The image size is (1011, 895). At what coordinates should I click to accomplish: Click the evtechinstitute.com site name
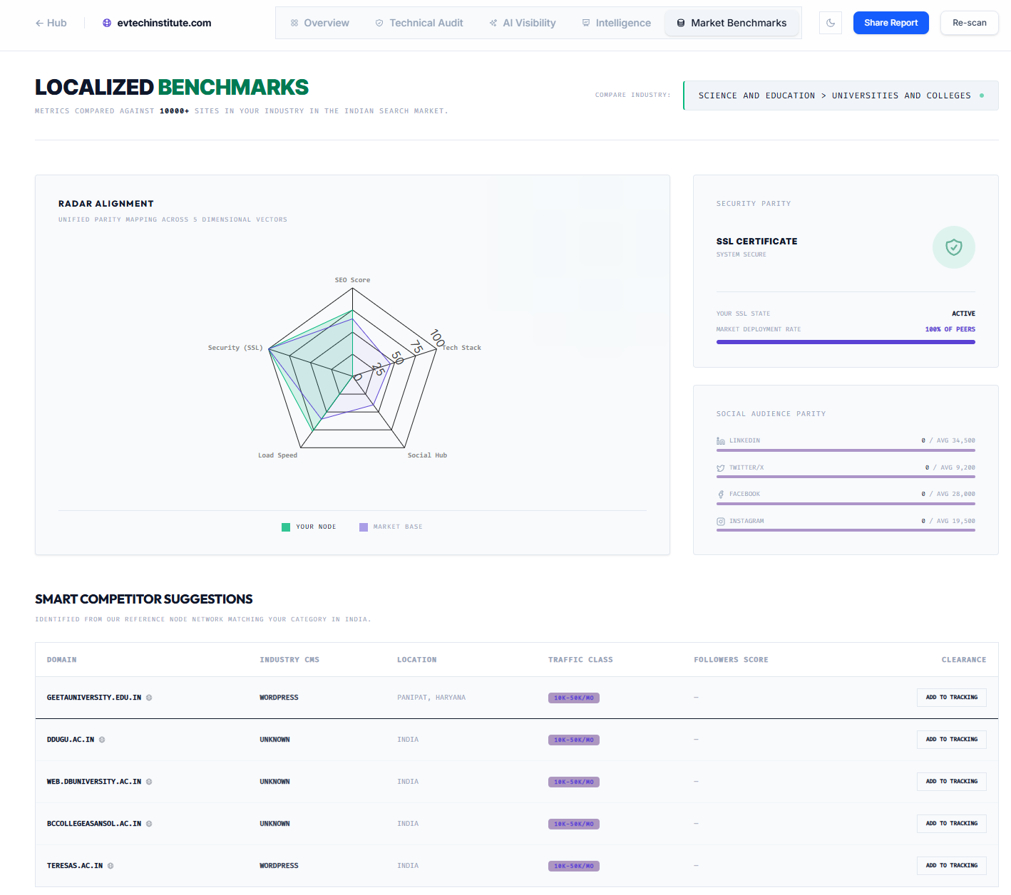point(164,23)
